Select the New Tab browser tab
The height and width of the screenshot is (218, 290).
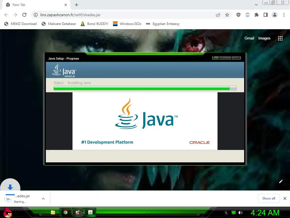tap(36, 5)
